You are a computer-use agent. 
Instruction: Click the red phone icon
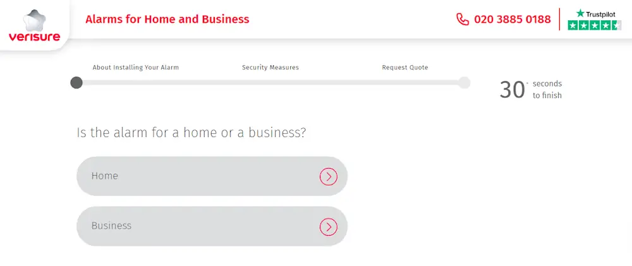(x=463, y=19)
